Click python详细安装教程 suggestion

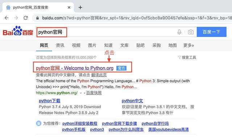click(x=80, y=123)
